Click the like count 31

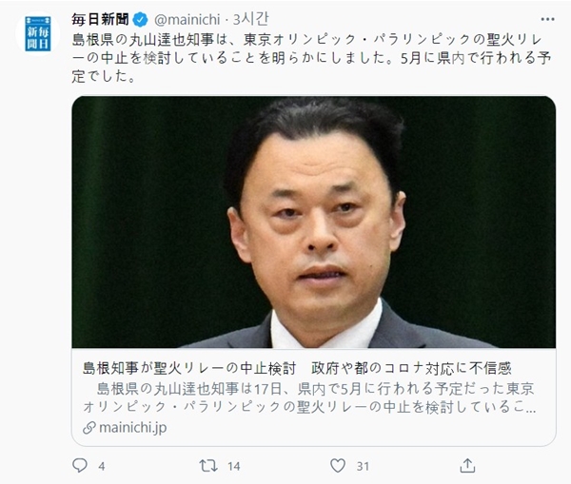[x=363, y=466]
